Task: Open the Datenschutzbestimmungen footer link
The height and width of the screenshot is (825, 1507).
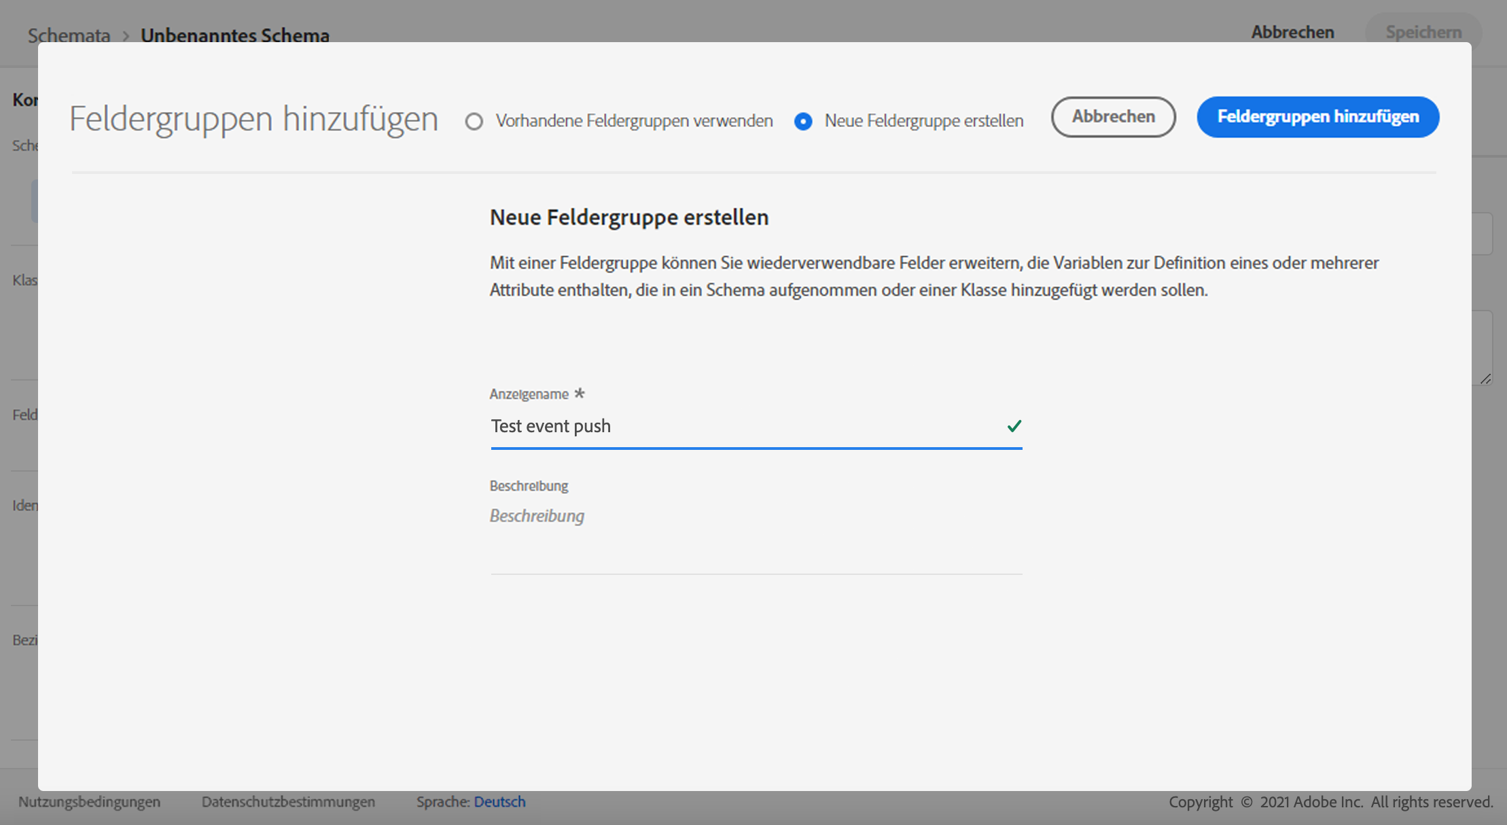Action: [x=288, y=802]
